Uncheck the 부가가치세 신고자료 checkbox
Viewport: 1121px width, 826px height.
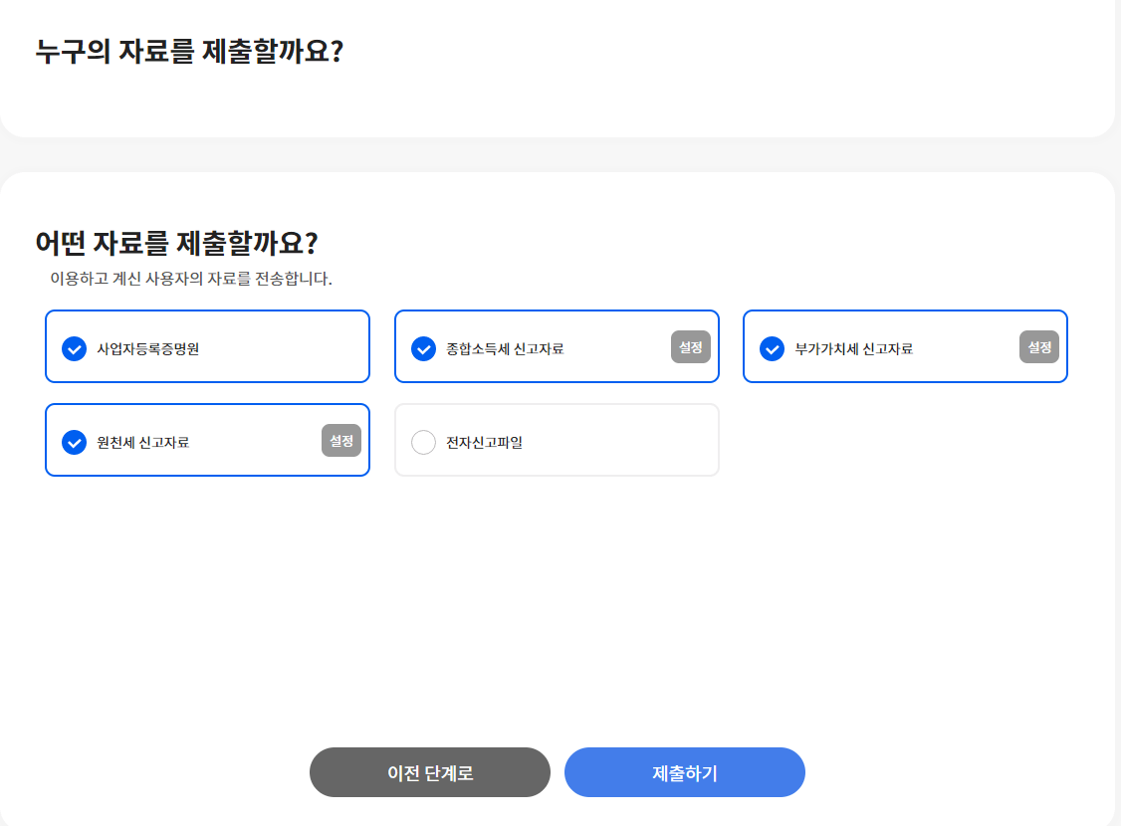[x=771, y=346]
